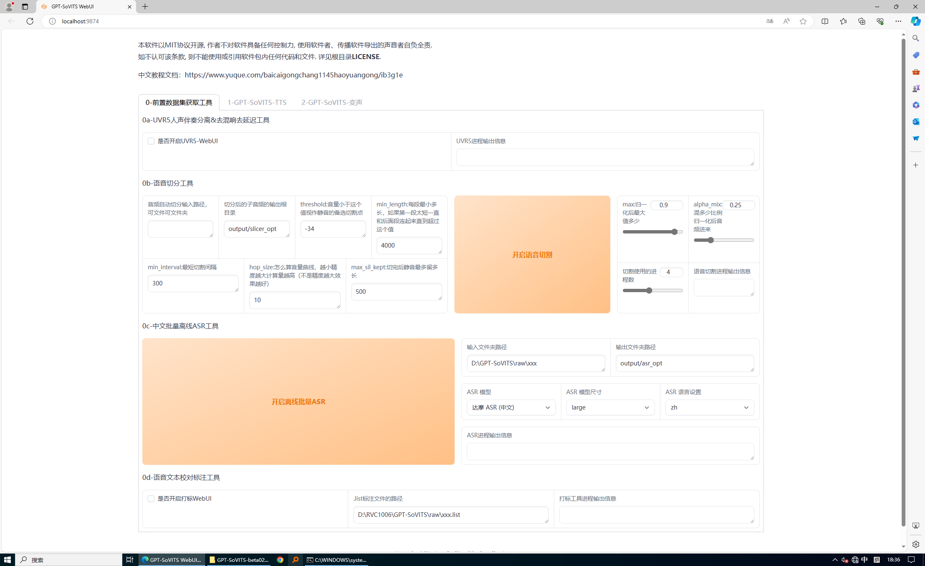Image resolution: width=925 pixels, height=566 pixels.
Task: Switch to the 2-GPT-SoVITS-变声 tab
Action: pyautogui.click(x=332, y=102)
